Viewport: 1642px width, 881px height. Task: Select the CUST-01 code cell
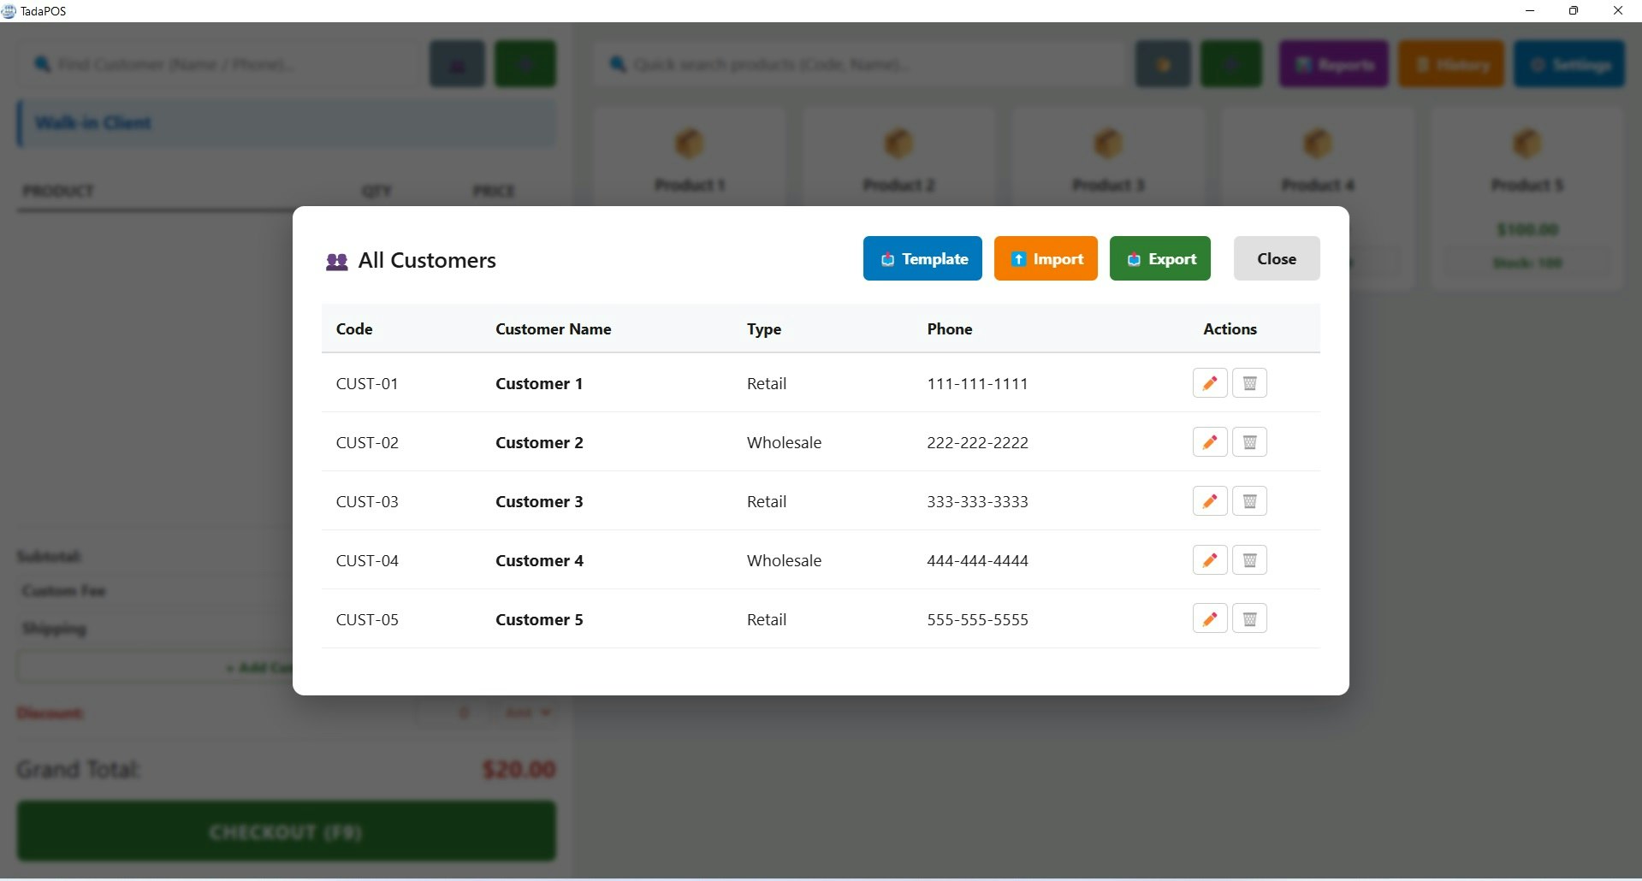pyautogui.click(x=367, y=383)
